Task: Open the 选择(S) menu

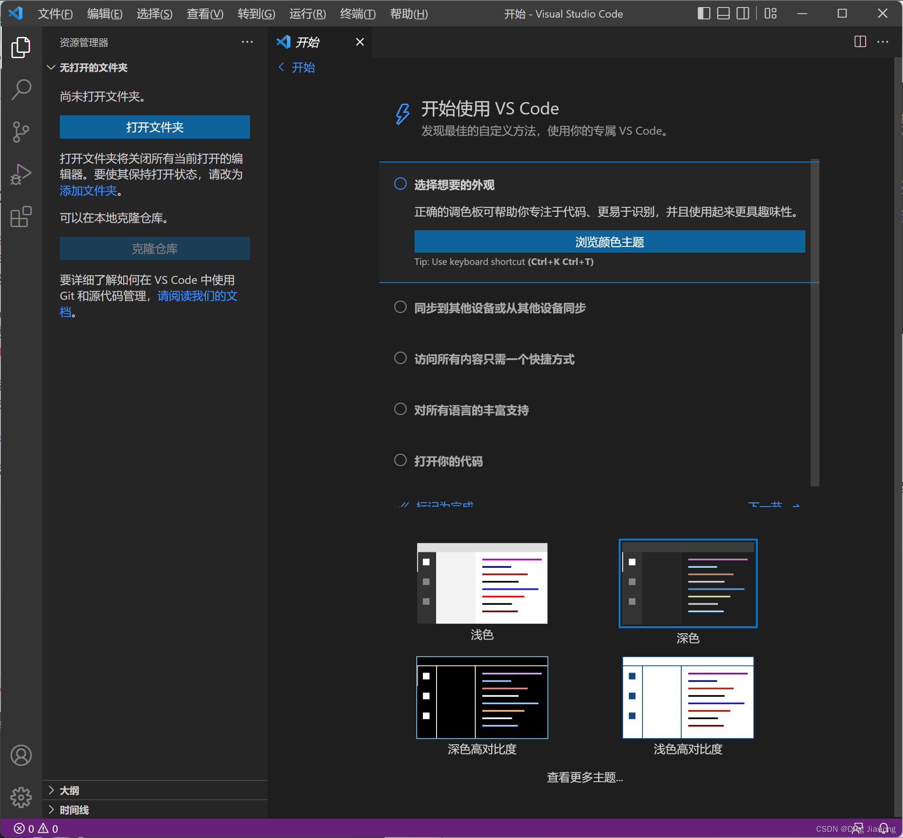Action: point(154,14)
